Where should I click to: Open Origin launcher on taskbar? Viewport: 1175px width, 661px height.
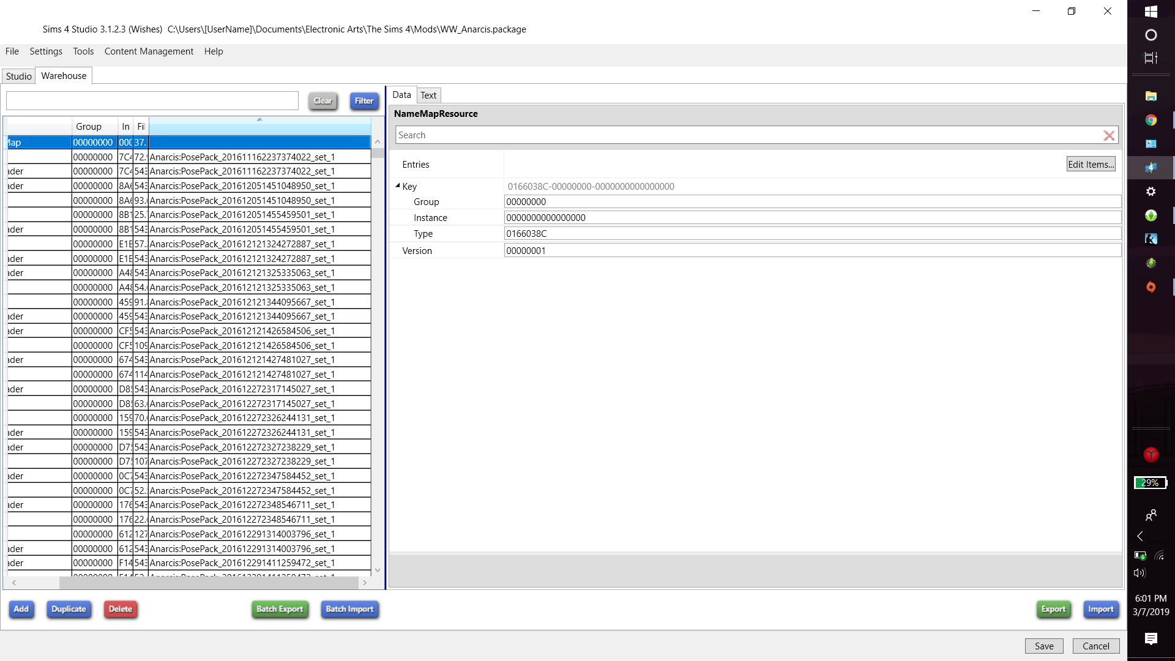1151,287
